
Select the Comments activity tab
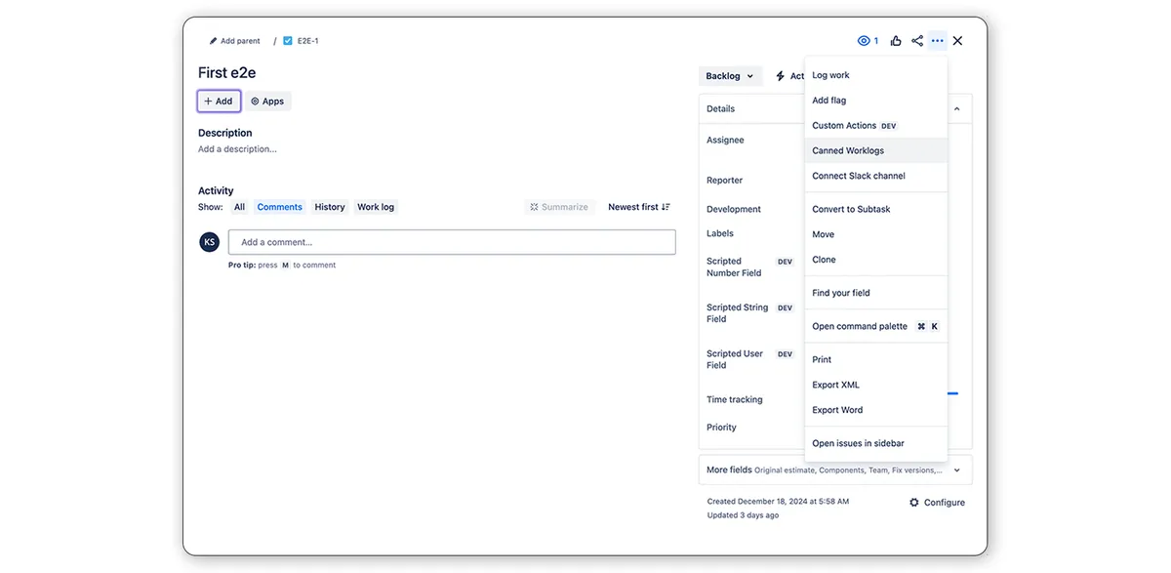tap(280, 207)
